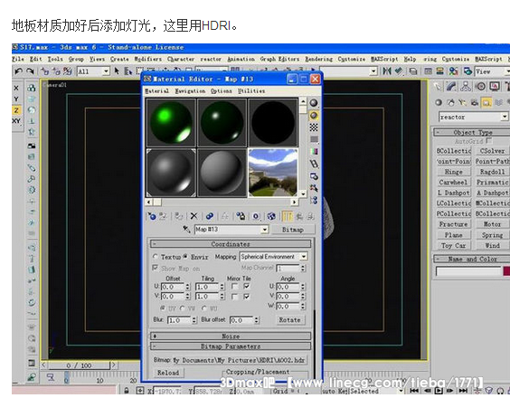Click the object color swatch
This screenshot has height=398, width=510.
coord(506,271)
